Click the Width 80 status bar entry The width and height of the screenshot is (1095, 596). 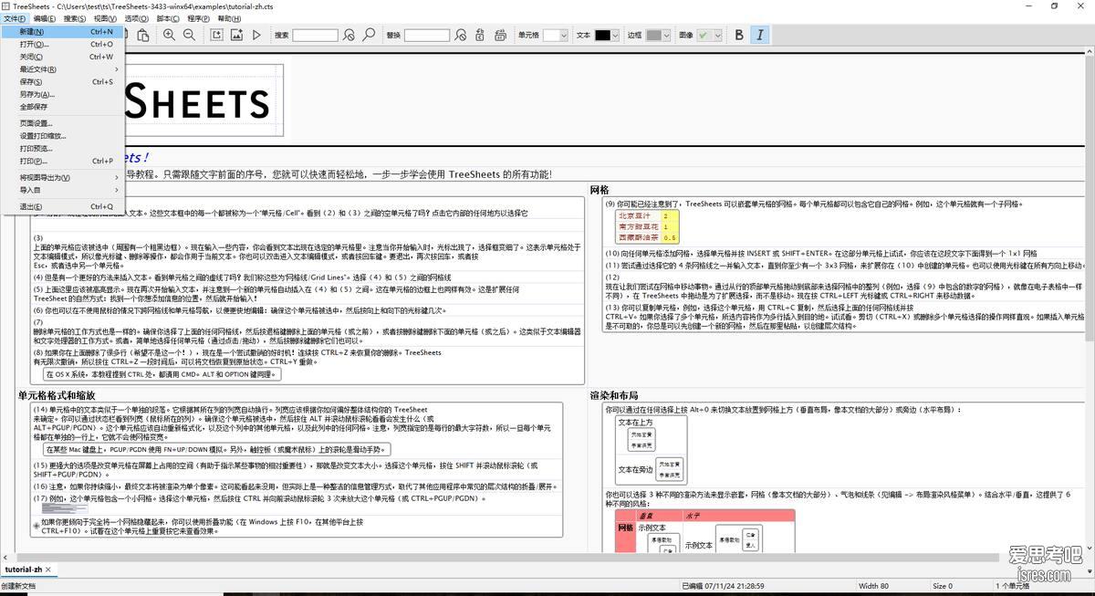pyautogui.click(x=873, y=586)
